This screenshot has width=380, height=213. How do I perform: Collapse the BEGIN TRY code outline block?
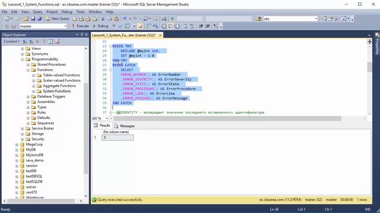click(x=110, y=46)
